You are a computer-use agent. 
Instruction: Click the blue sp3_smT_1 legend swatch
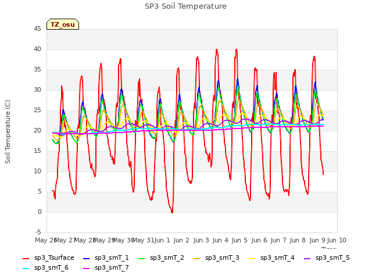pos(87,258)
